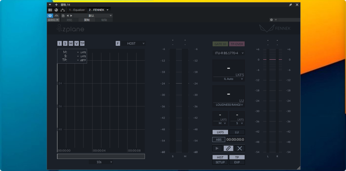Open the channel editor bars icon
Viewport: 346px width, 171px height.
coord(50,10)
